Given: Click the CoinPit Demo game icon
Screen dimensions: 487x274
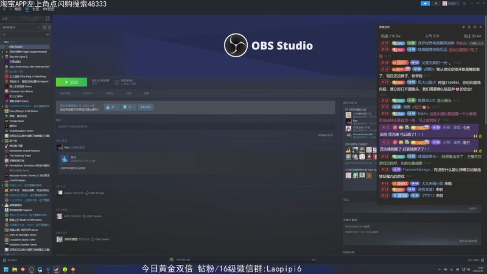Looking at the screenshot, I should coord(7,180).
